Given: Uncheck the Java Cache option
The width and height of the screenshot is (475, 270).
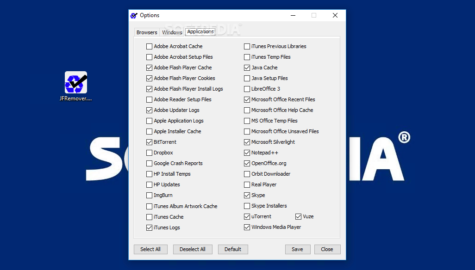Looking at the screenshot, I should (247, 67).
